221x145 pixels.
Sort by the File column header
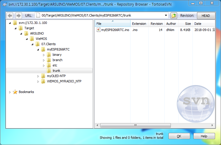point(113,23)
